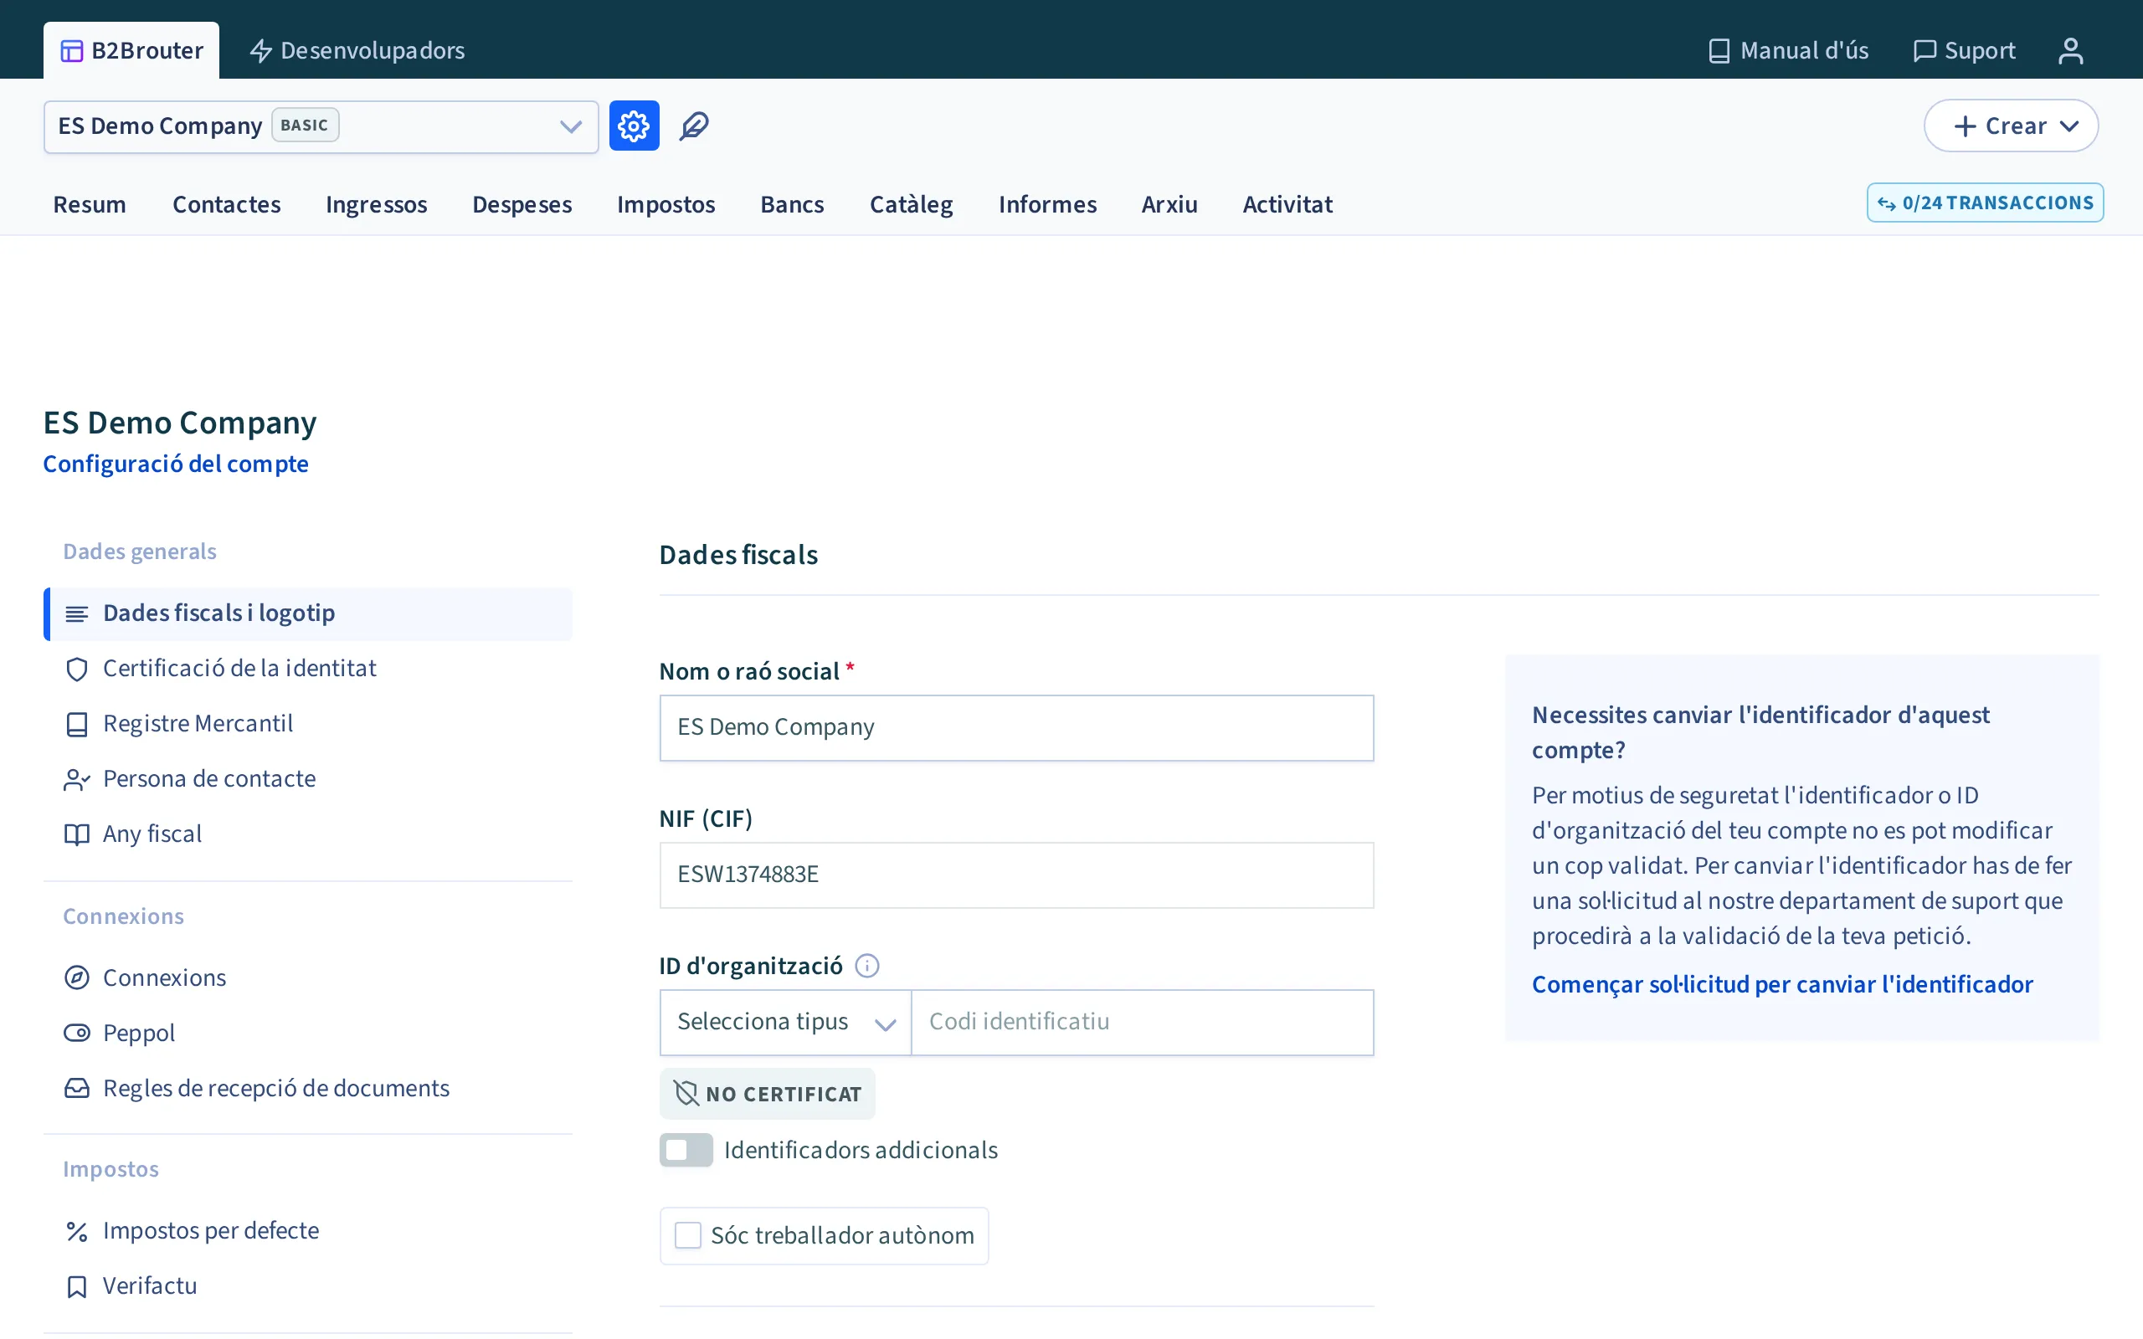Select Any fiscal in sidebar
The image size is (2143, 1339).
pos(308,834)
